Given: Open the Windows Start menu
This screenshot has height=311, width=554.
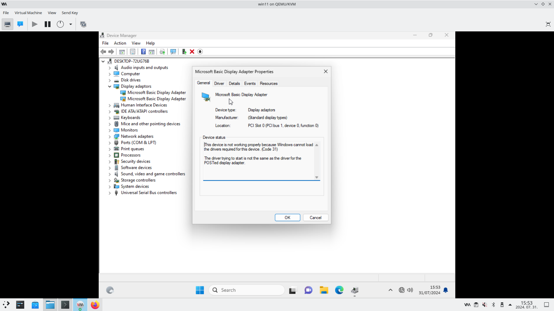Looking at the screenshot, I should pos(200,290).
